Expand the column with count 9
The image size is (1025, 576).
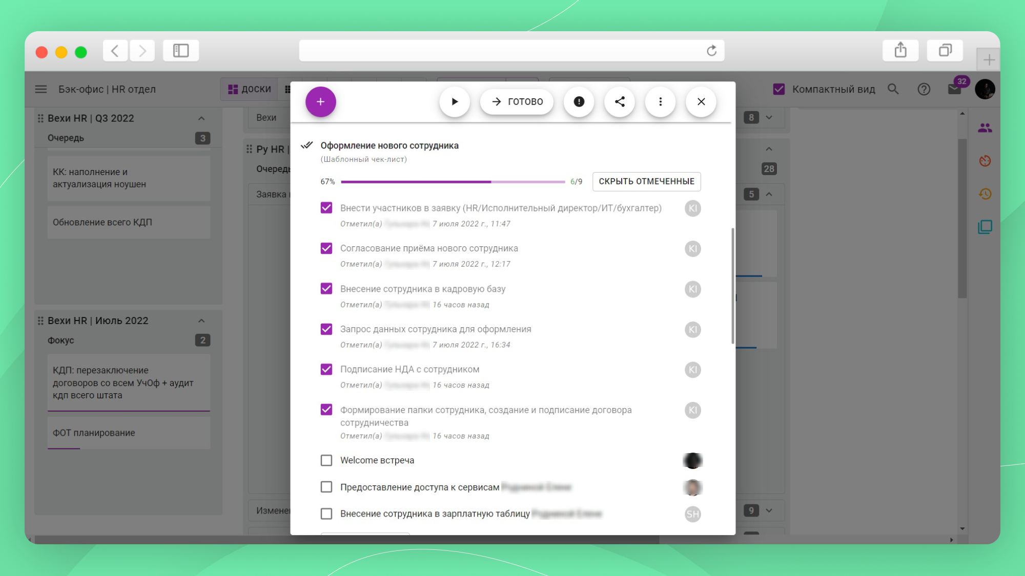(769, 510)
